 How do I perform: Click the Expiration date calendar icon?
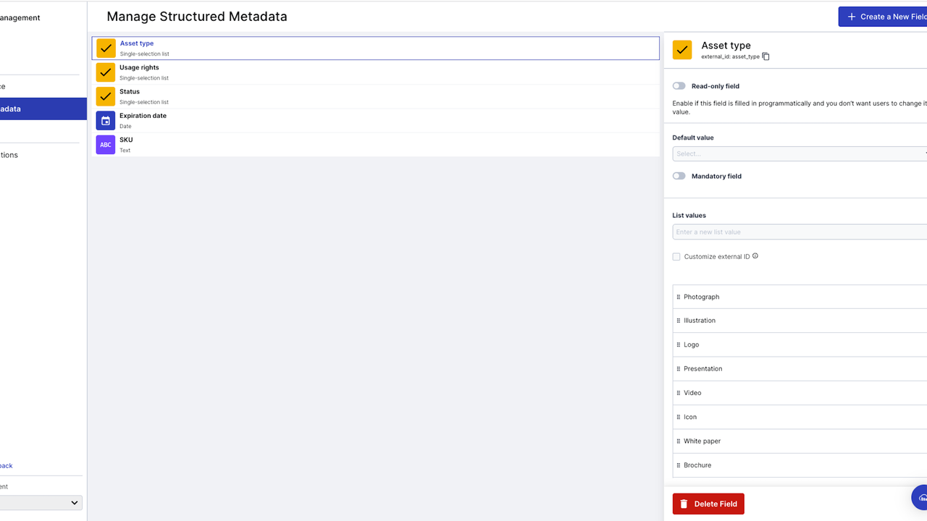[x=106, y=121]
